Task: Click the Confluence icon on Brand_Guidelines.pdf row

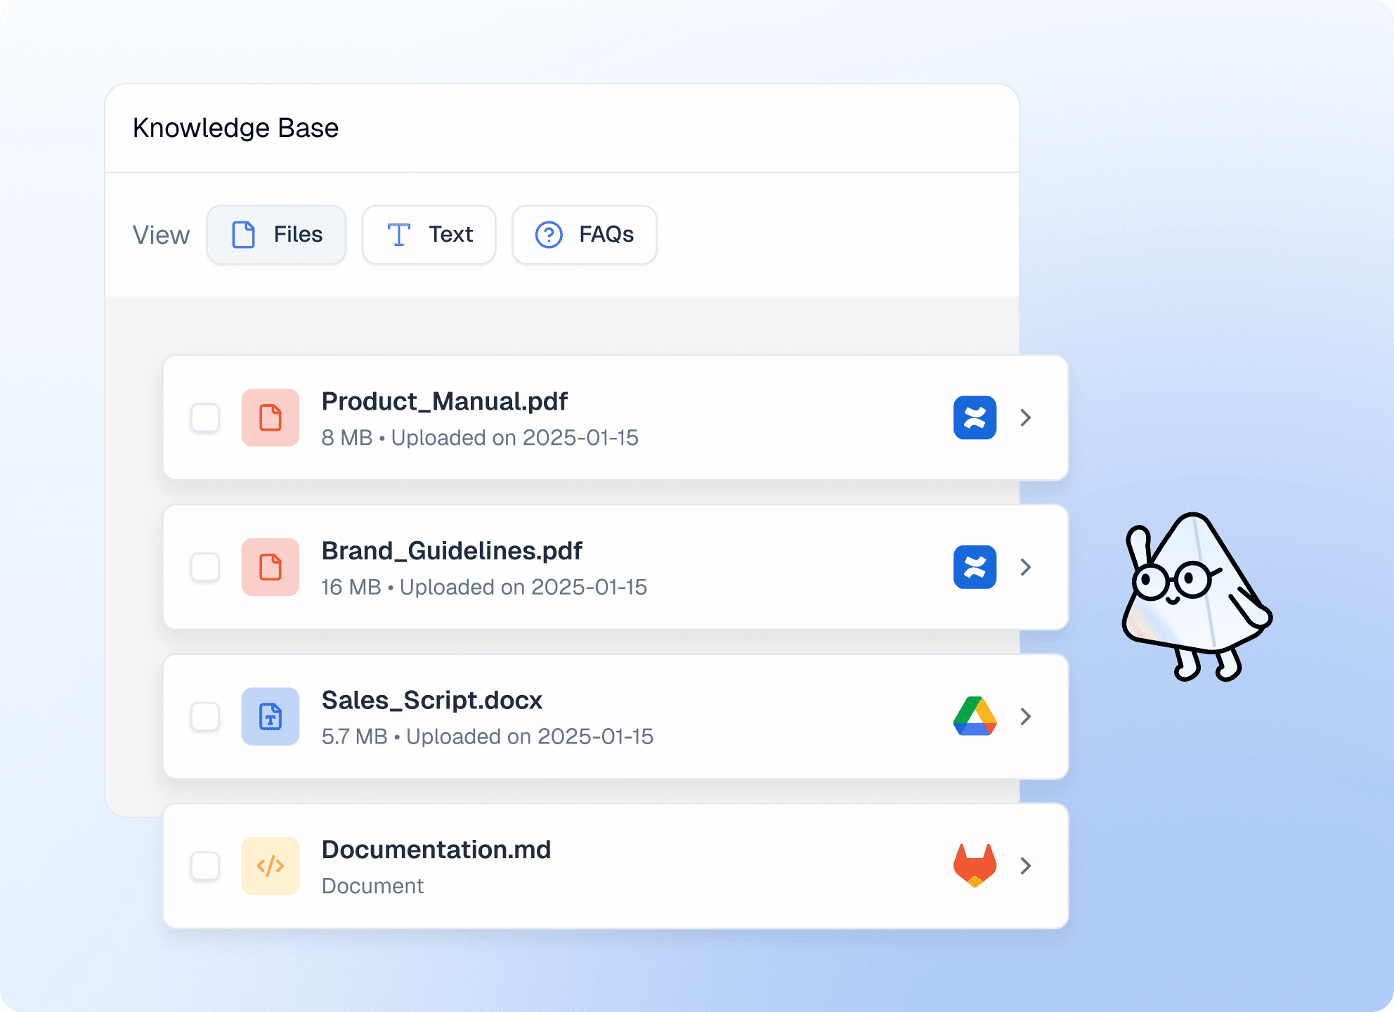Action: coord(975,566)
